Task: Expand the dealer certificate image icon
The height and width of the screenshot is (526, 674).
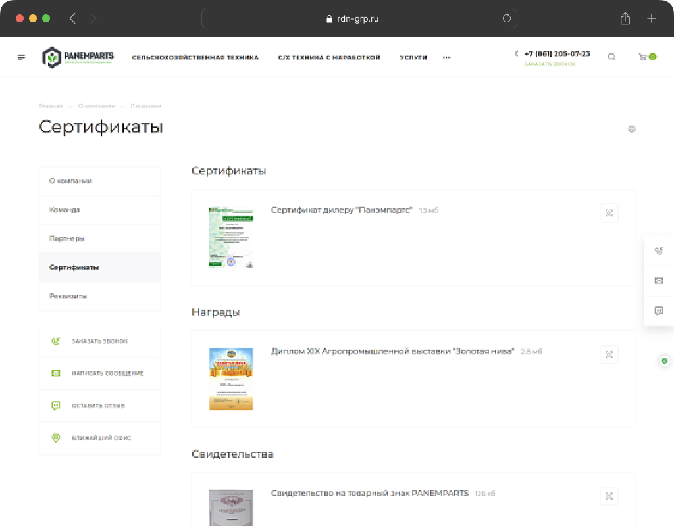Action: [609, 213]
